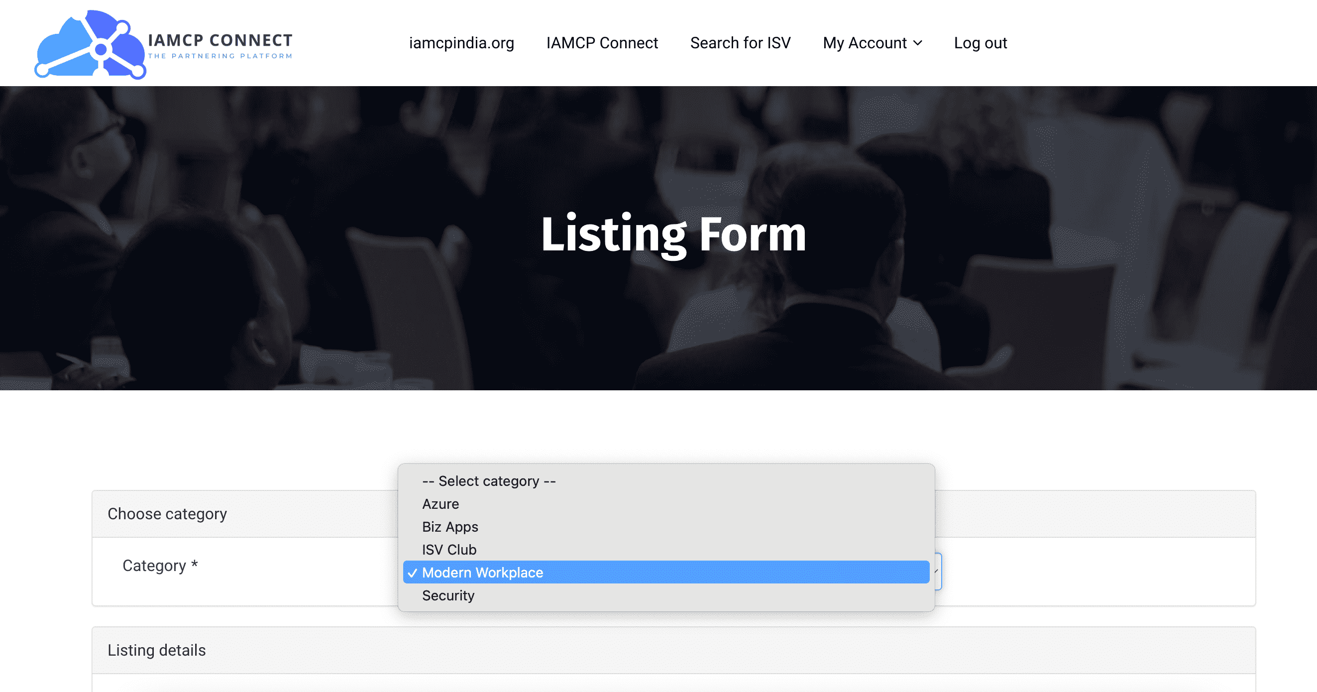Open the My Account menu
Viewport: 1317px width, 692px height.
point(865,43)
